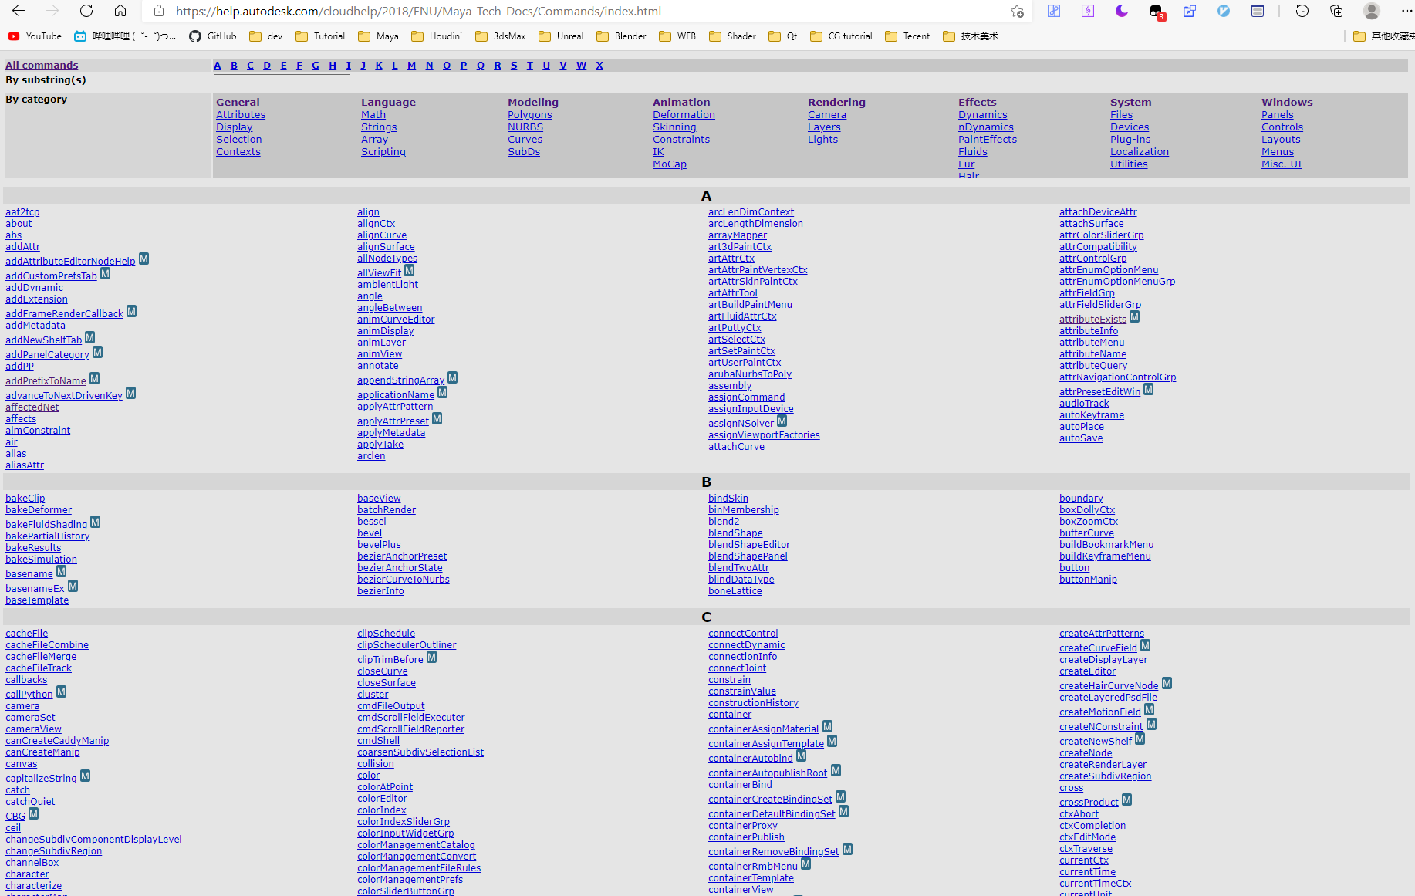Click the All commands link
1415x896 pixels.
click(x=42, y=66)
